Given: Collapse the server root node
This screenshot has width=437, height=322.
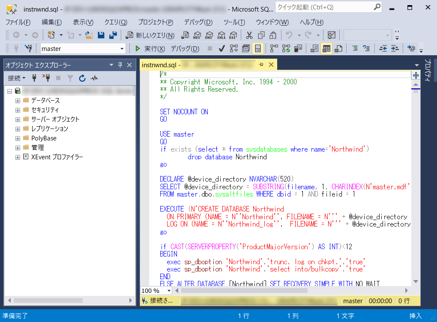Looking at the screenshot, I should click(x=10, y=91).
